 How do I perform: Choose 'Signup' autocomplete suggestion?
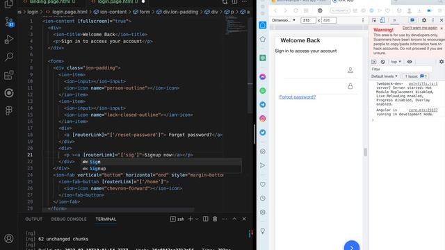click(x=162, y=169)
